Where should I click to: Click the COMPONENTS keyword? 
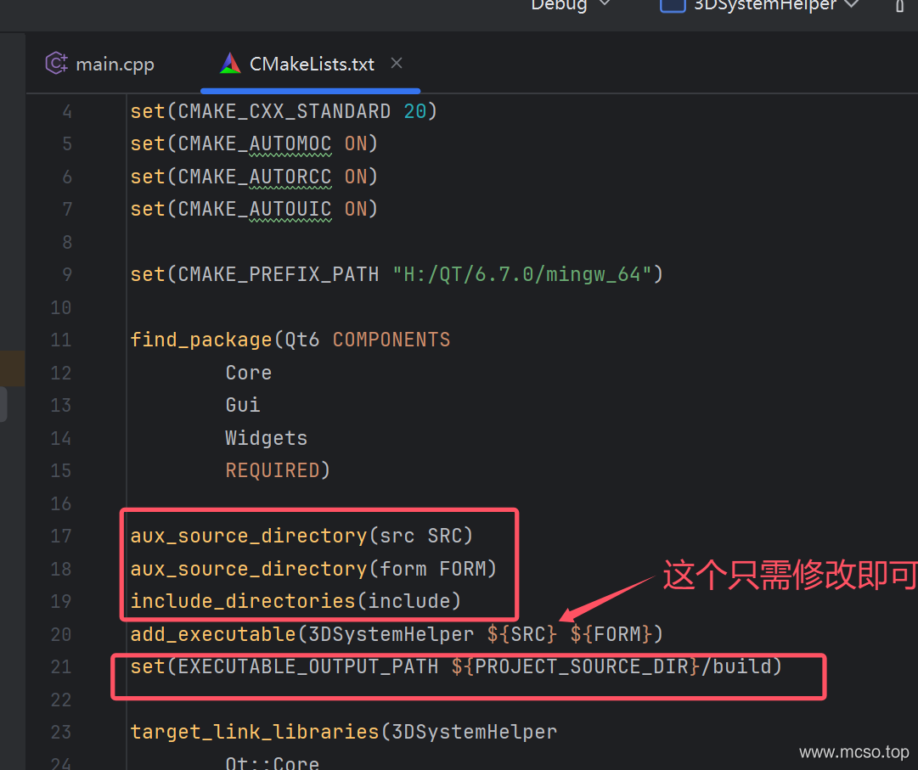click(x=391, y=340)
